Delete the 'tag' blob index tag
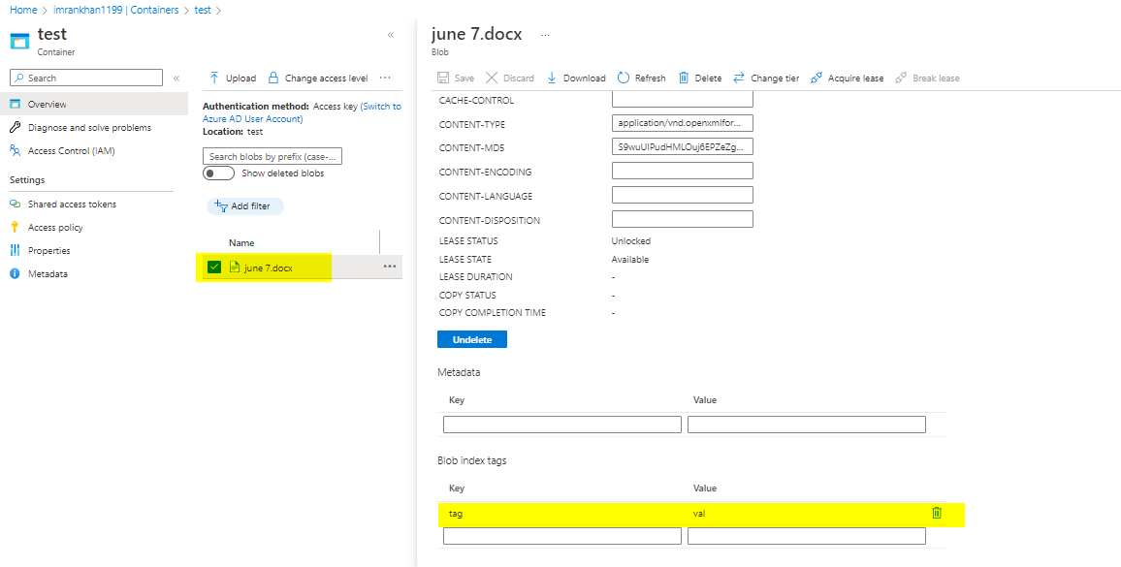1121x567 pixels. [x=937, y=513]
